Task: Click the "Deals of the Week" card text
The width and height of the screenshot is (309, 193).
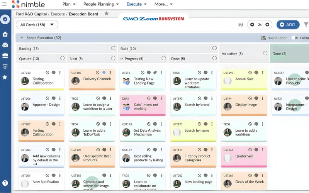Action: pos(250,181)
